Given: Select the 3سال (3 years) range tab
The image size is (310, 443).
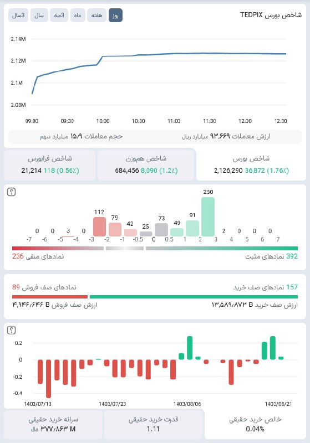Looking at the screenshot, I should point(18,16).
